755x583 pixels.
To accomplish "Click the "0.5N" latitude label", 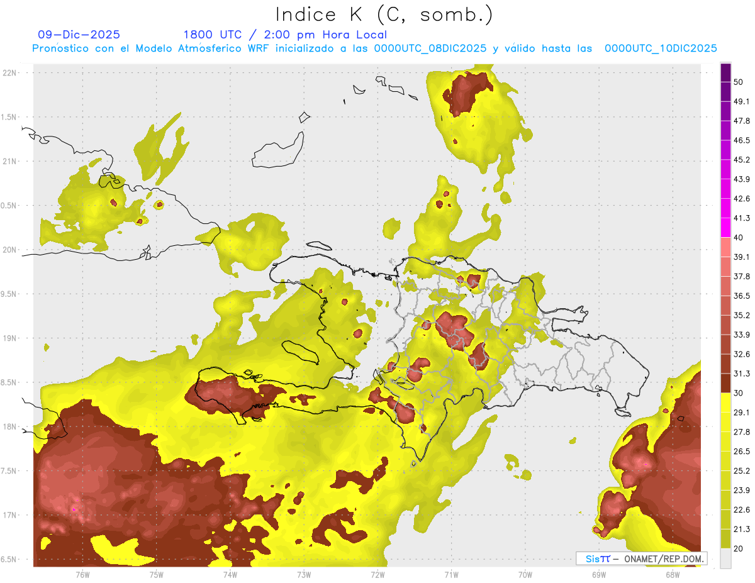I will point(9,206).
